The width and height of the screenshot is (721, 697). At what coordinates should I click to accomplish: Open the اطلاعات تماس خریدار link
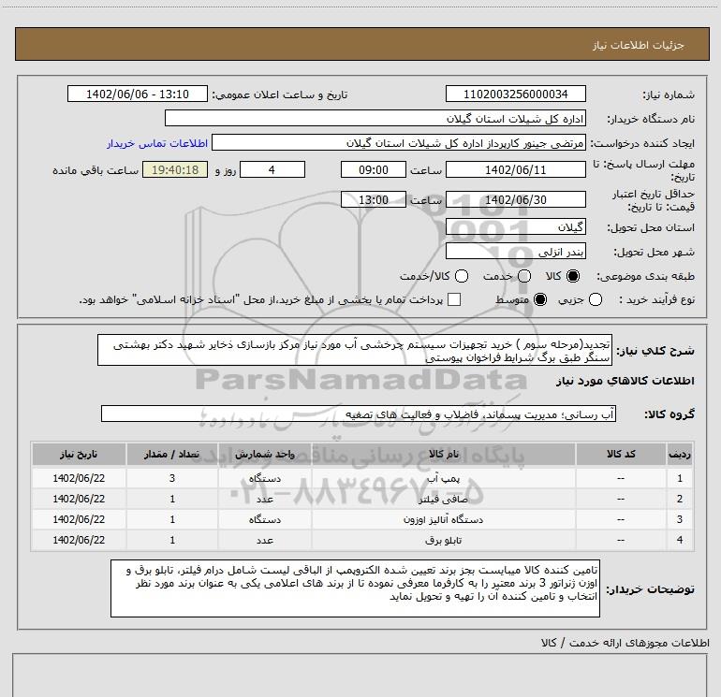pyautogui.click(x=157, y=143)
